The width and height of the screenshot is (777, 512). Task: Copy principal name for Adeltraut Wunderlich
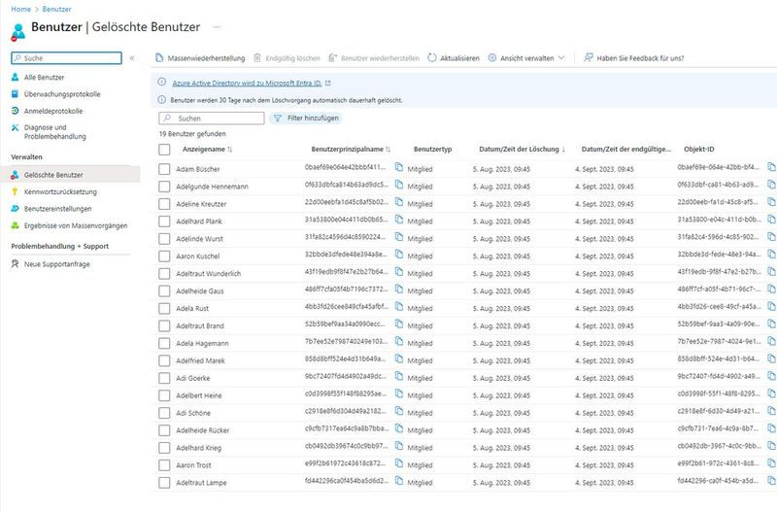tap(399, 272)
